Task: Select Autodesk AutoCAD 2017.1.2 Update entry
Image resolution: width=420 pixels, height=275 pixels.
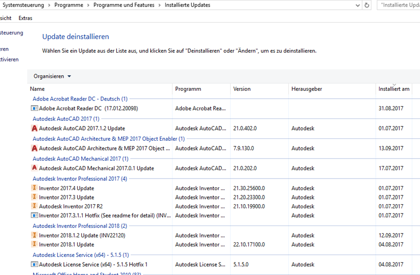Action: pyautogui.click(x=82, y=128)
